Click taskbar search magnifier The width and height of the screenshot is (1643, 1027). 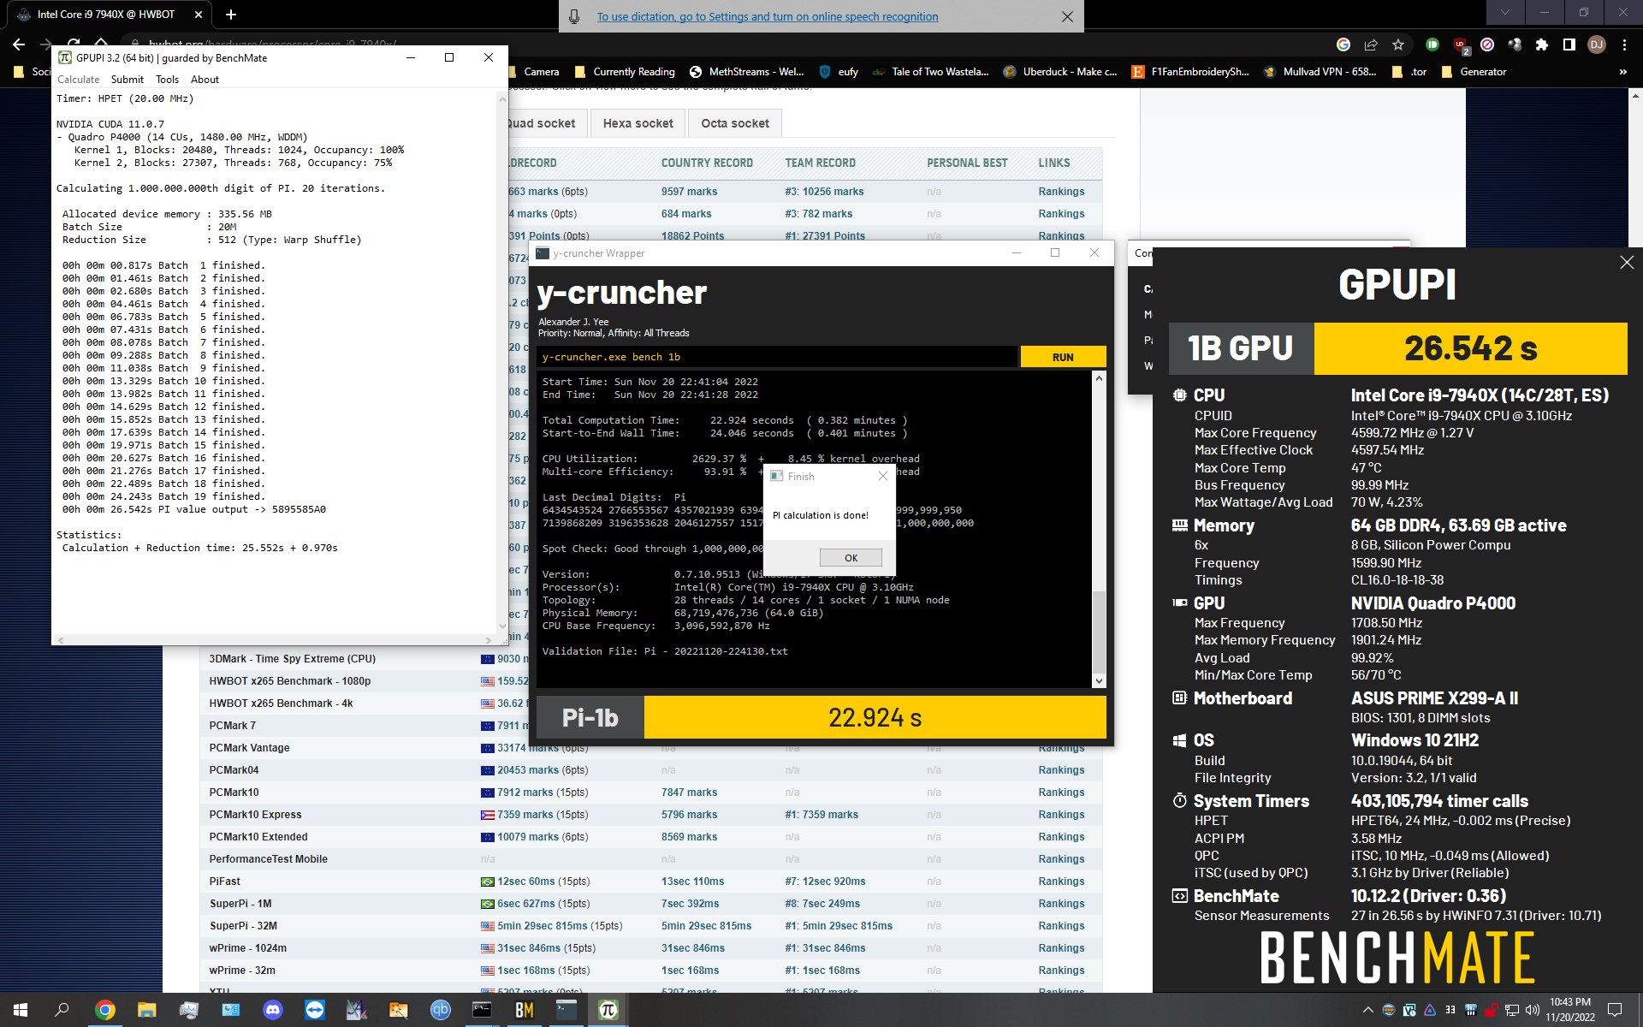coord(62,1010)
